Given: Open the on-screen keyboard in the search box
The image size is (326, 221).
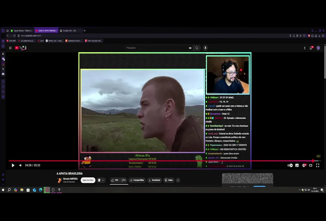Looking at the screenshot, I should 190,48.
